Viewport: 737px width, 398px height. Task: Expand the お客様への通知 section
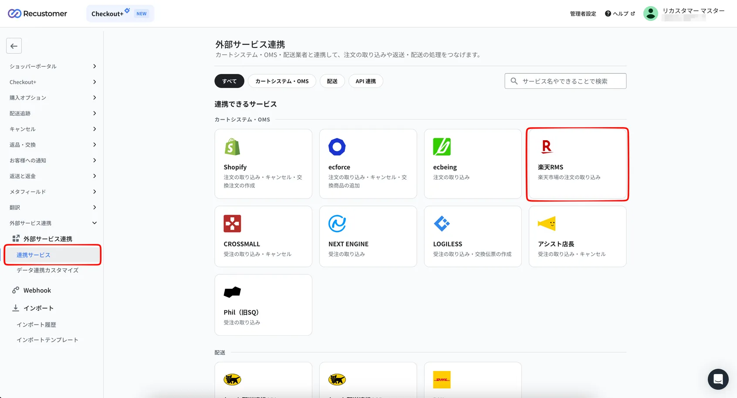click(x=52, y=160)
